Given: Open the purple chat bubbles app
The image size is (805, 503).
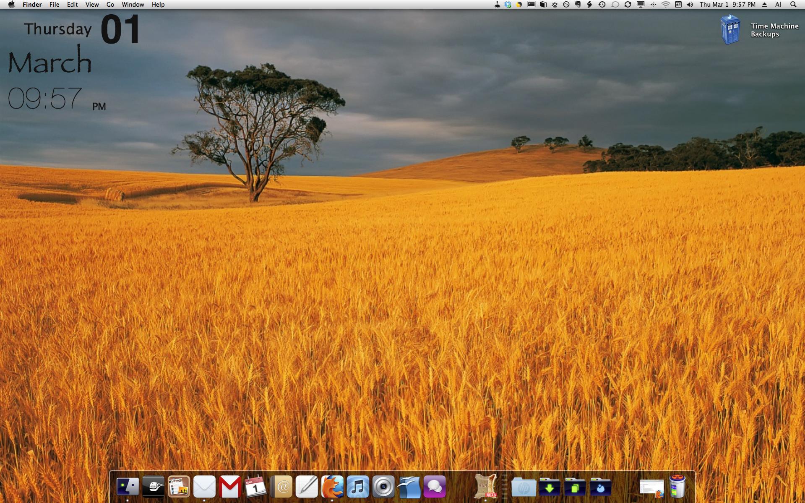Looking at the screenshot, I should click(x=435, y=487).
